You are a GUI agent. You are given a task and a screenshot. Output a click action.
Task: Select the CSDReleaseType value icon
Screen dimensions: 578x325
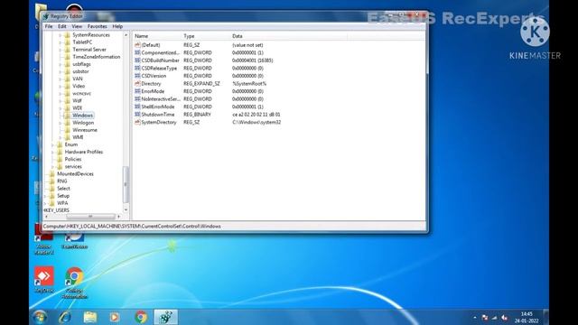[137, 69]
